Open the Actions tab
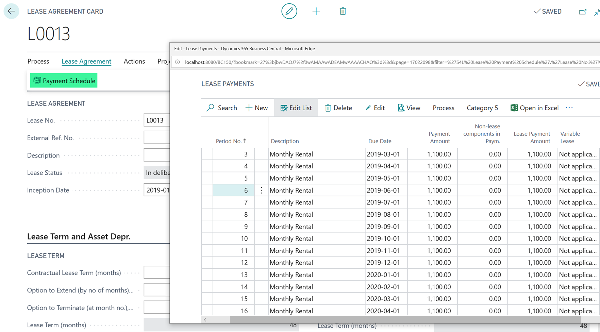 click(134, 61)
